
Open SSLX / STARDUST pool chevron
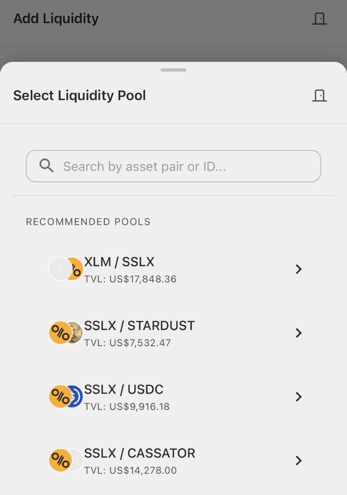pyautogui.click(x=299, y=333)
